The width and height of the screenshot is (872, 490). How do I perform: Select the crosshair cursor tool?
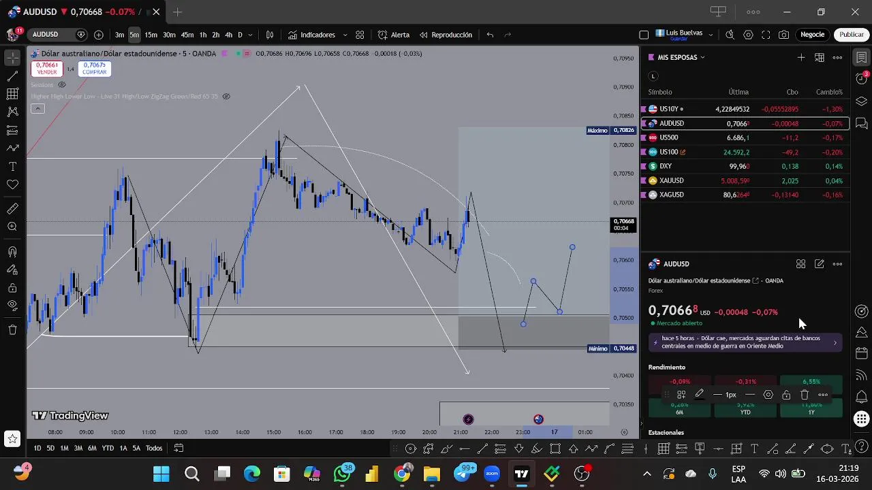[x=12, y=59]
